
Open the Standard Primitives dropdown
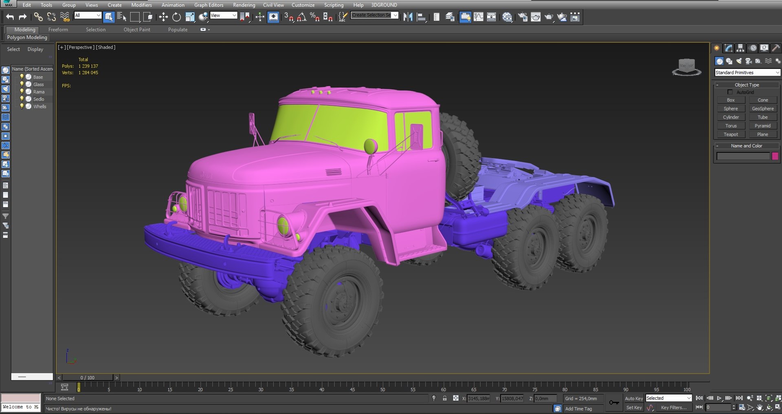click(x=747, y=73)
